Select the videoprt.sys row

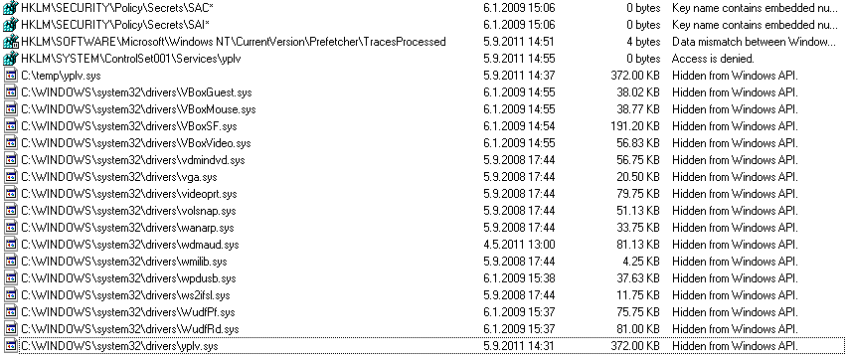pos(424,194)
